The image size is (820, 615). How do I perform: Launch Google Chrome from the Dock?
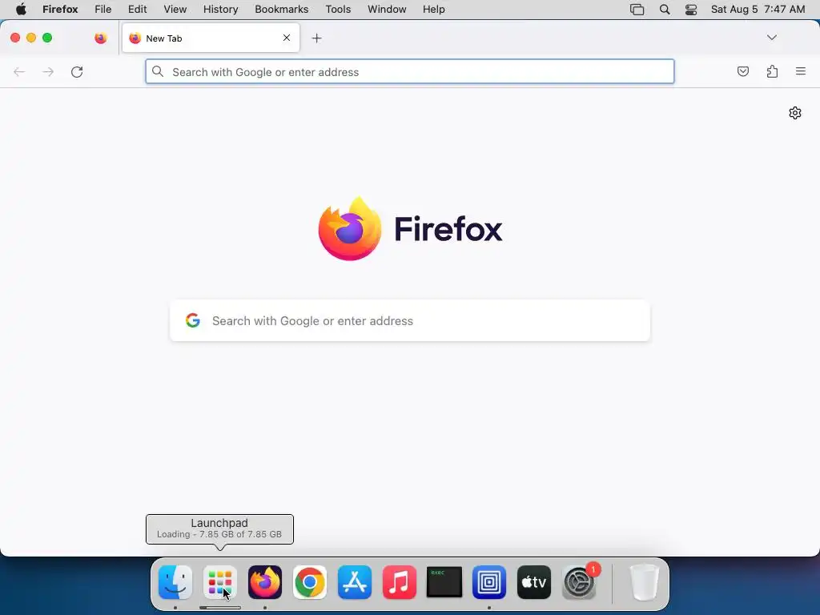[310, 582]
